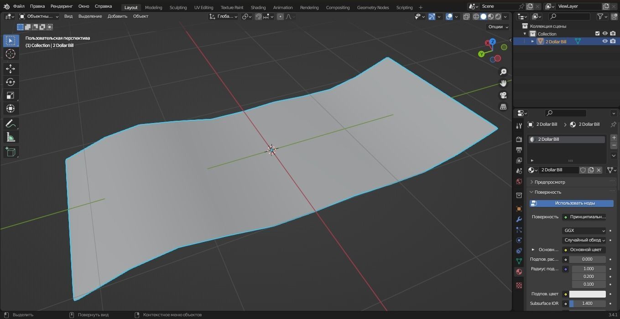This screenshot has height=319, width=620.
Task: Remove material slot with minus button
Action: coord(614,145)
